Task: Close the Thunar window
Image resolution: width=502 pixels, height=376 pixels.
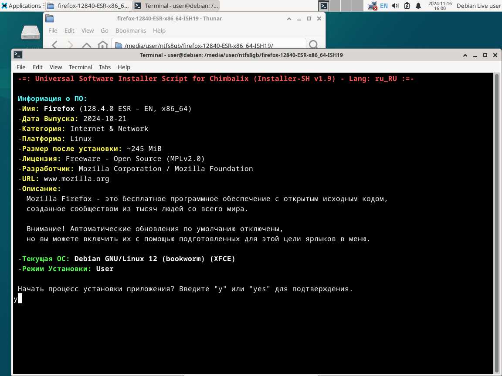Action: click(x=319, y=19)
